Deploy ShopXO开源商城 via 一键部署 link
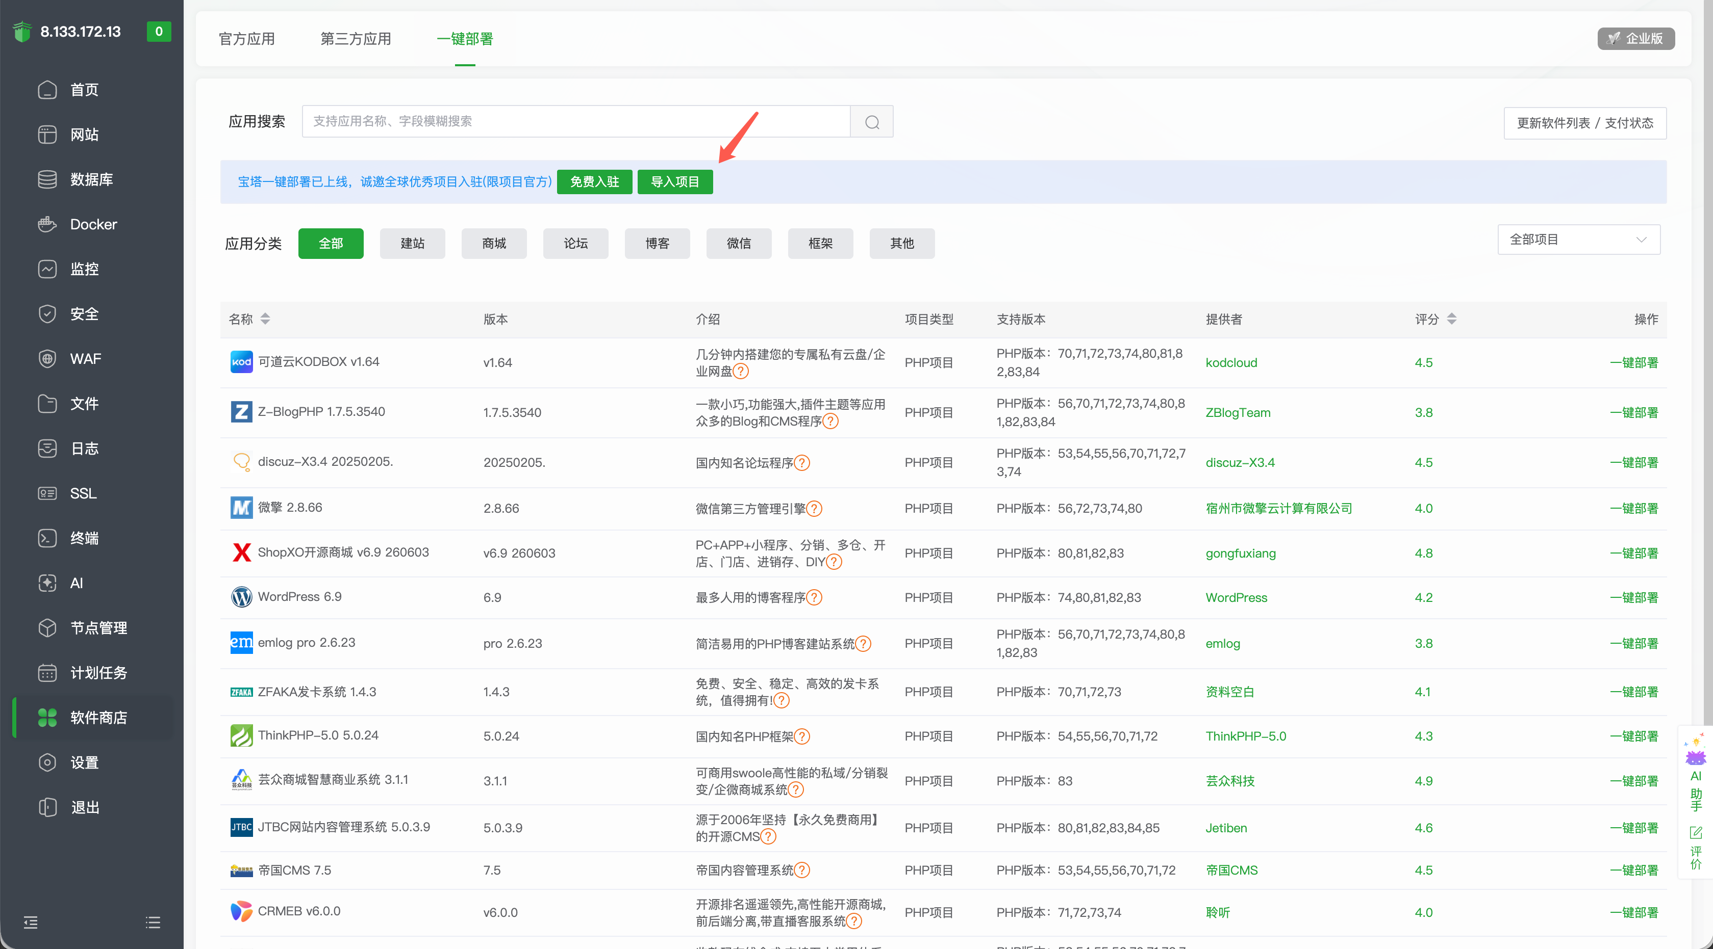Screen dimensions: 1713x949 [1634, 553]
